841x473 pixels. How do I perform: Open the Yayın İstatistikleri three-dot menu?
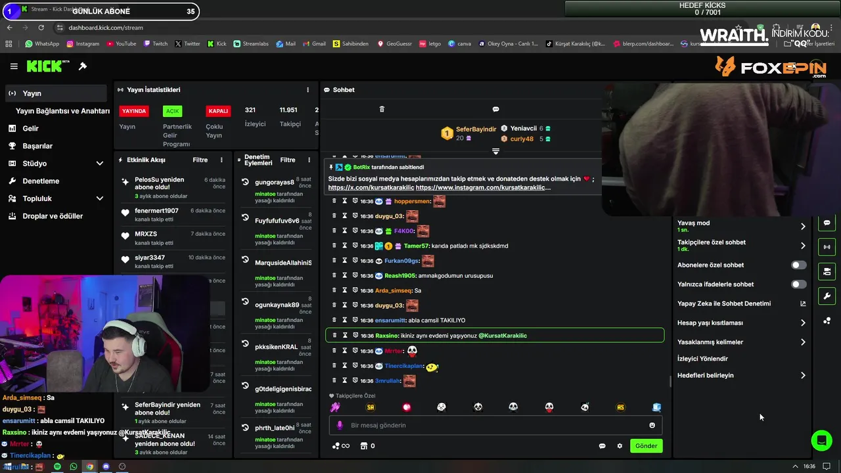pos(307,90)
